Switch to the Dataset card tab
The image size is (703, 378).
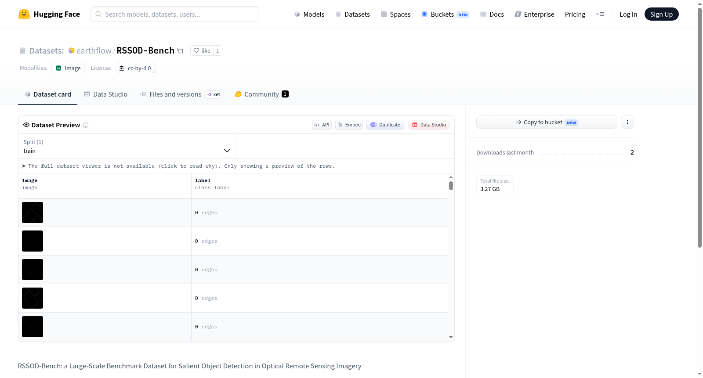click(x=47, y=94)
